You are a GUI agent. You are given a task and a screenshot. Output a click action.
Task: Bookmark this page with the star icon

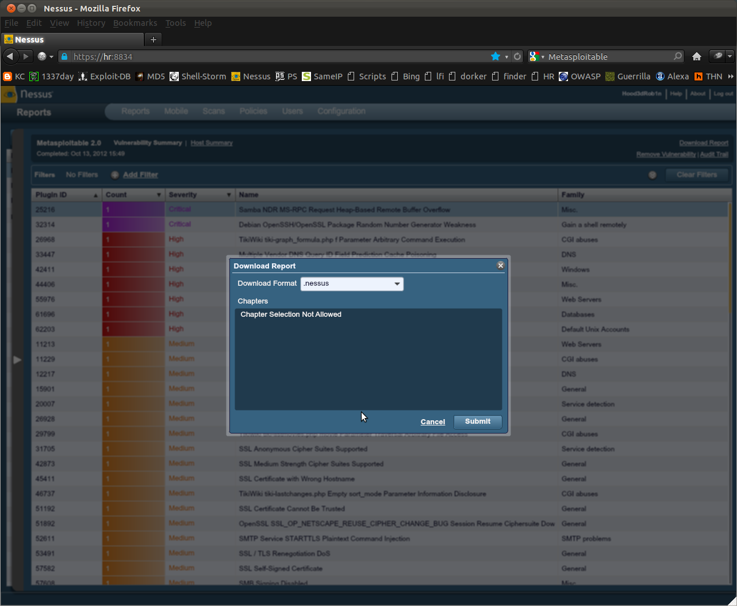click(x=496, y=56)
